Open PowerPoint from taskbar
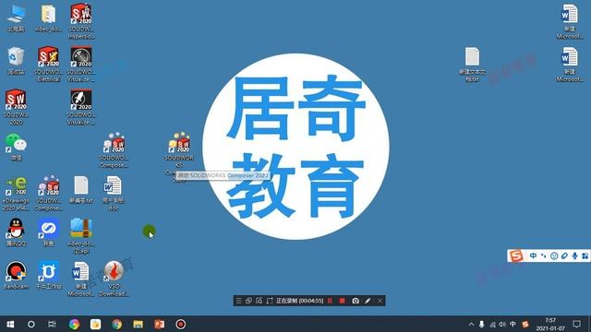The height and width of the screenshot is (332, 591). (x=160, y=324)
